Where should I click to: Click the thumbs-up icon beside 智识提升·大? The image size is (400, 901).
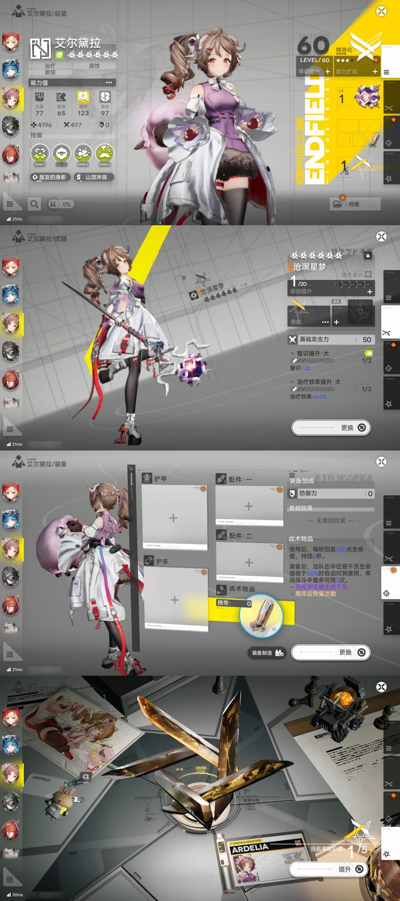click(368, 353)
